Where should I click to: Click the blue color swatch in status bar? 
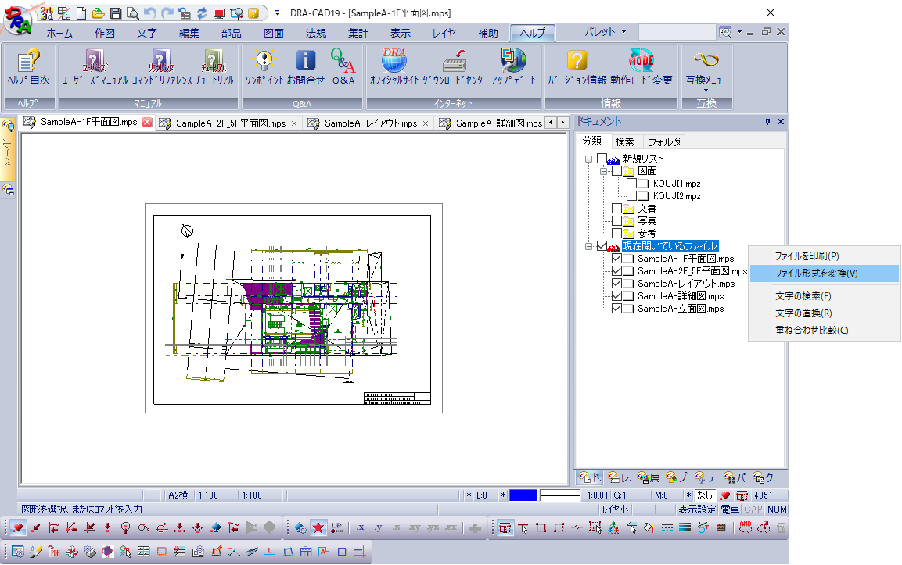pyautogui.click(x=523, y=495)
